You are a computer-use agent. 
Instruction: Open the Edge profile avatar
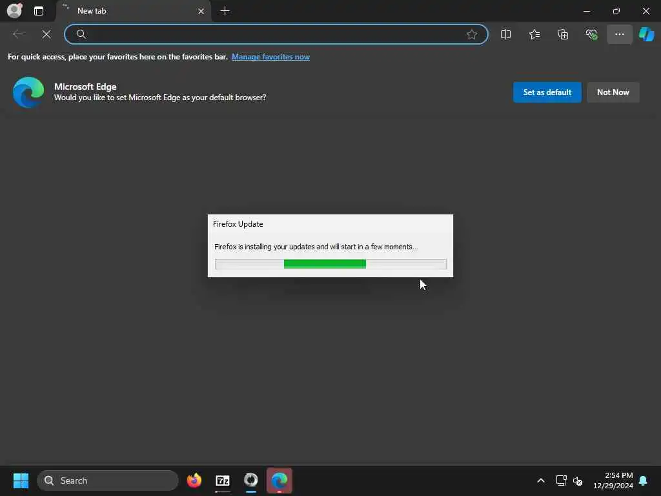coord(14,10)
